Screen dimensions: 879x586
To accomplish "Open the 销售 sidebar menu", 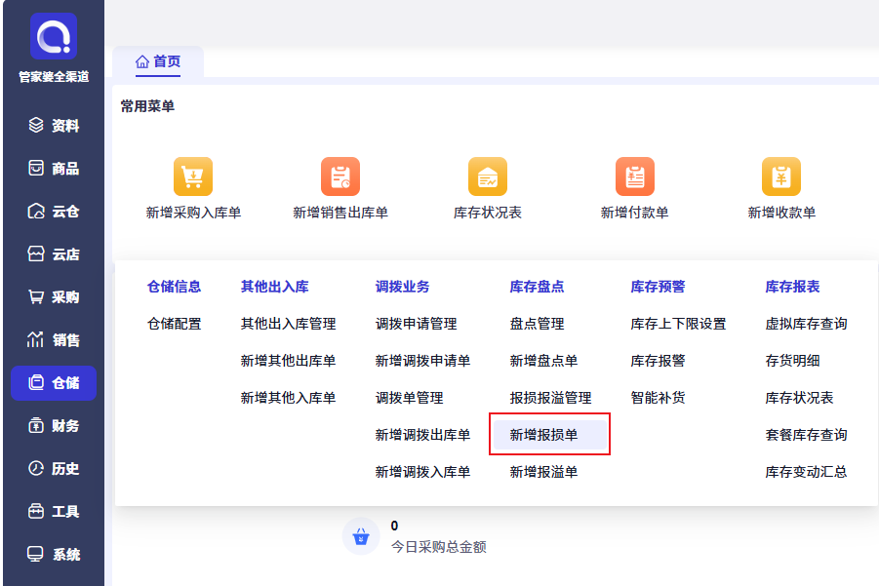I will [54, 340].
